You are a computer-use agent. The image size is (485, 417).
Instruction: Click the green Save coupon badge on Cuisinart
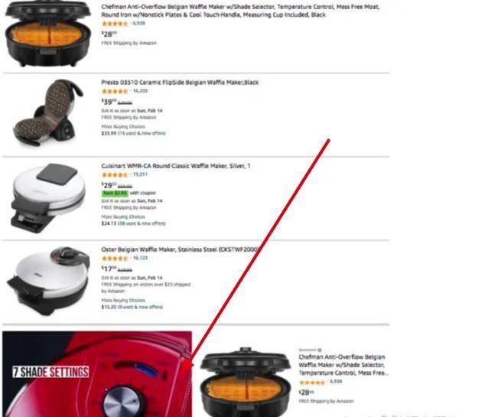click(115, 193)
